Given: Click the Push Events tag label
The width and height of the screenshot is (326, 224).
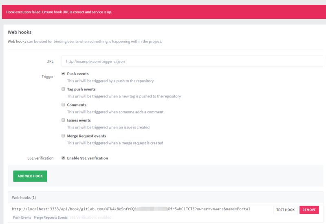Looking at the screenshot, I should click(22, 217).
